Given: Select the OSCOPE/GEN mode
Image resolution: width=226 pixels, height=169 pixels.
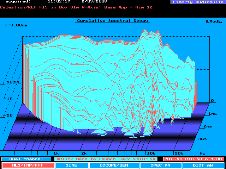Looking at the screenshot, I should point(114,165).
